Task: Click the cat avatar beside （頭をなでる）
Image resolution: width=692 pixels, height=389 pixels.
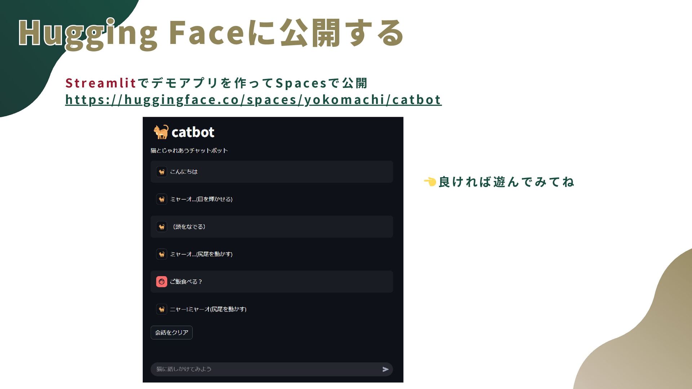Action: pyautogui.click(x=161, y=227)
